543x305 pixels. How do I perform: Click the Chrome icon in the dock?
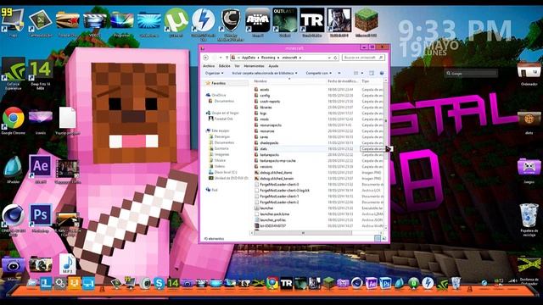tap(272, 283)
